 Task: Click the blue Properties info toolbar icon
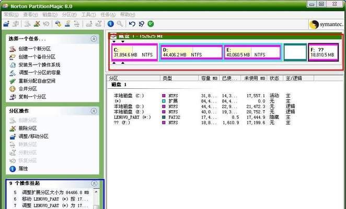click(111, 24)
